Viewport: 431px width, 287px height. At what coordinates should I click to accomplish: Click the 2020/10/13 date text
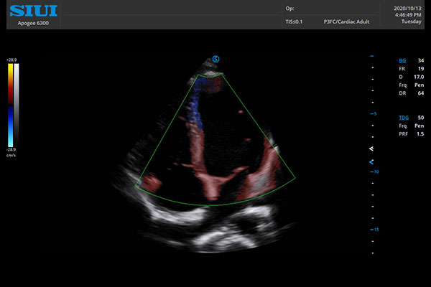pos(407,9)
